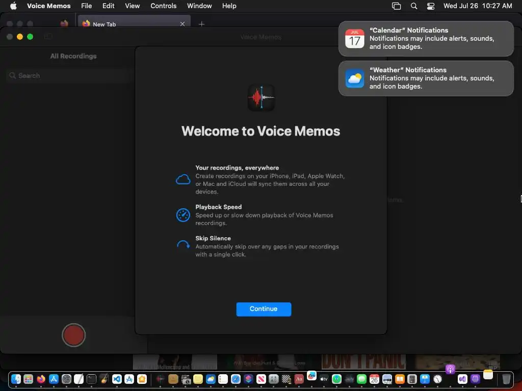Open GarageBand from the Dock
Viewport: 522px width, 391px height.
(104, 379)
